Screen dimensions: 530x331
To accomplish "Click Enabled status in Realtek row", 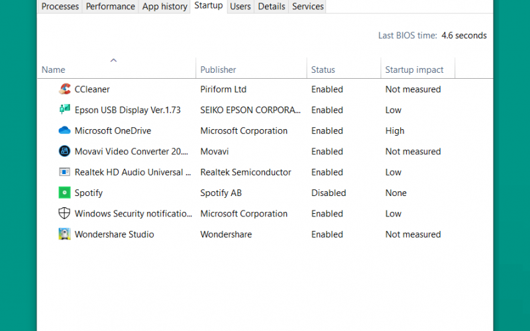I will (x=327, y=172).
